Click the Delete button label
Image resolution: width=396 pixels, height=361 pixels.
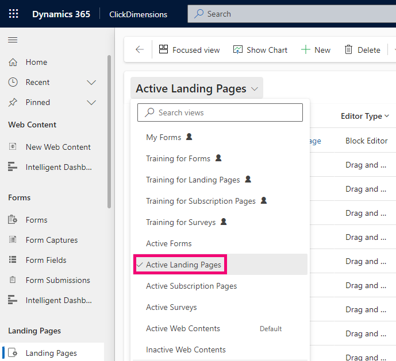coord(369,50)
